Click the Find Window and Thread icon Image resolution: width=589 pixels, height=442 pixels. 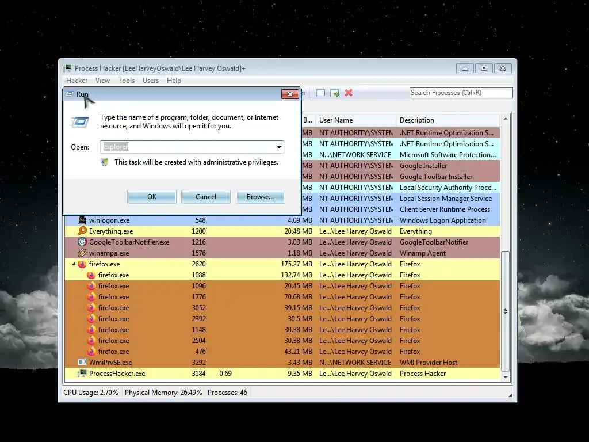334,93
